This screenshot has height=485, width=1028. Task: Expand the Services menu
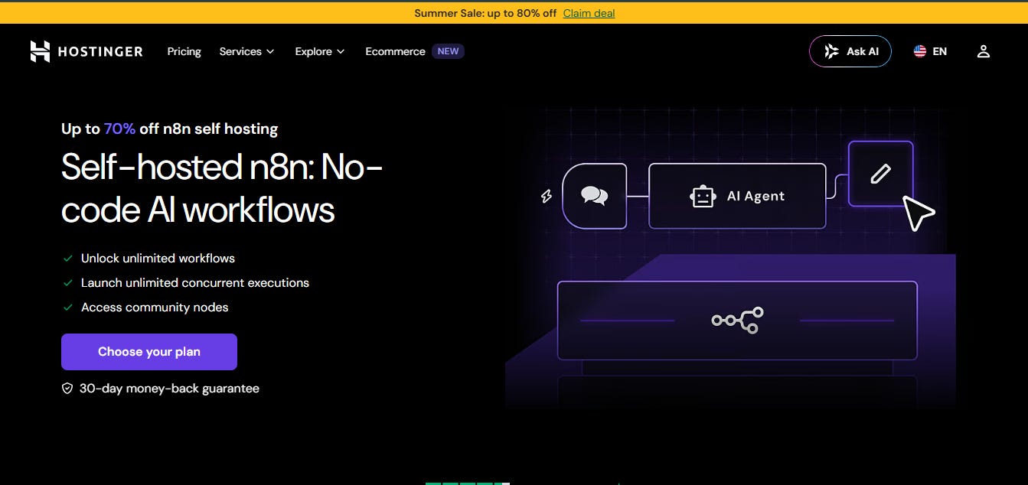(x=246, y=51)
